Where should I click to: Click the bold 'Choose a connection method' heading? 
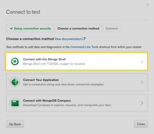coord(30,39)
